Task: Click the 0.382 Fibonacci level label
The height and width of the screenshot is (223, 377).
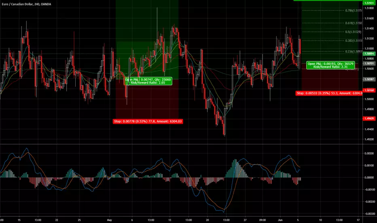Action: (354, 41)
